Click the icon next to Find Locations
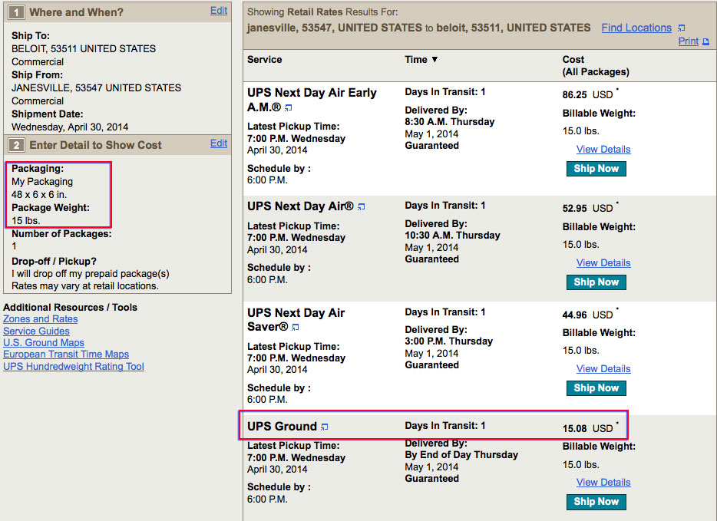The height and width of the screenshot is (521, 717). click(681, 28)
